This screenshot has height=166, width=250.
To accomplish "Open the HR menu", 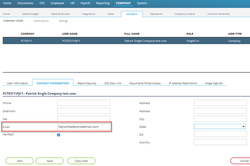I will click(x=72, y=3).
